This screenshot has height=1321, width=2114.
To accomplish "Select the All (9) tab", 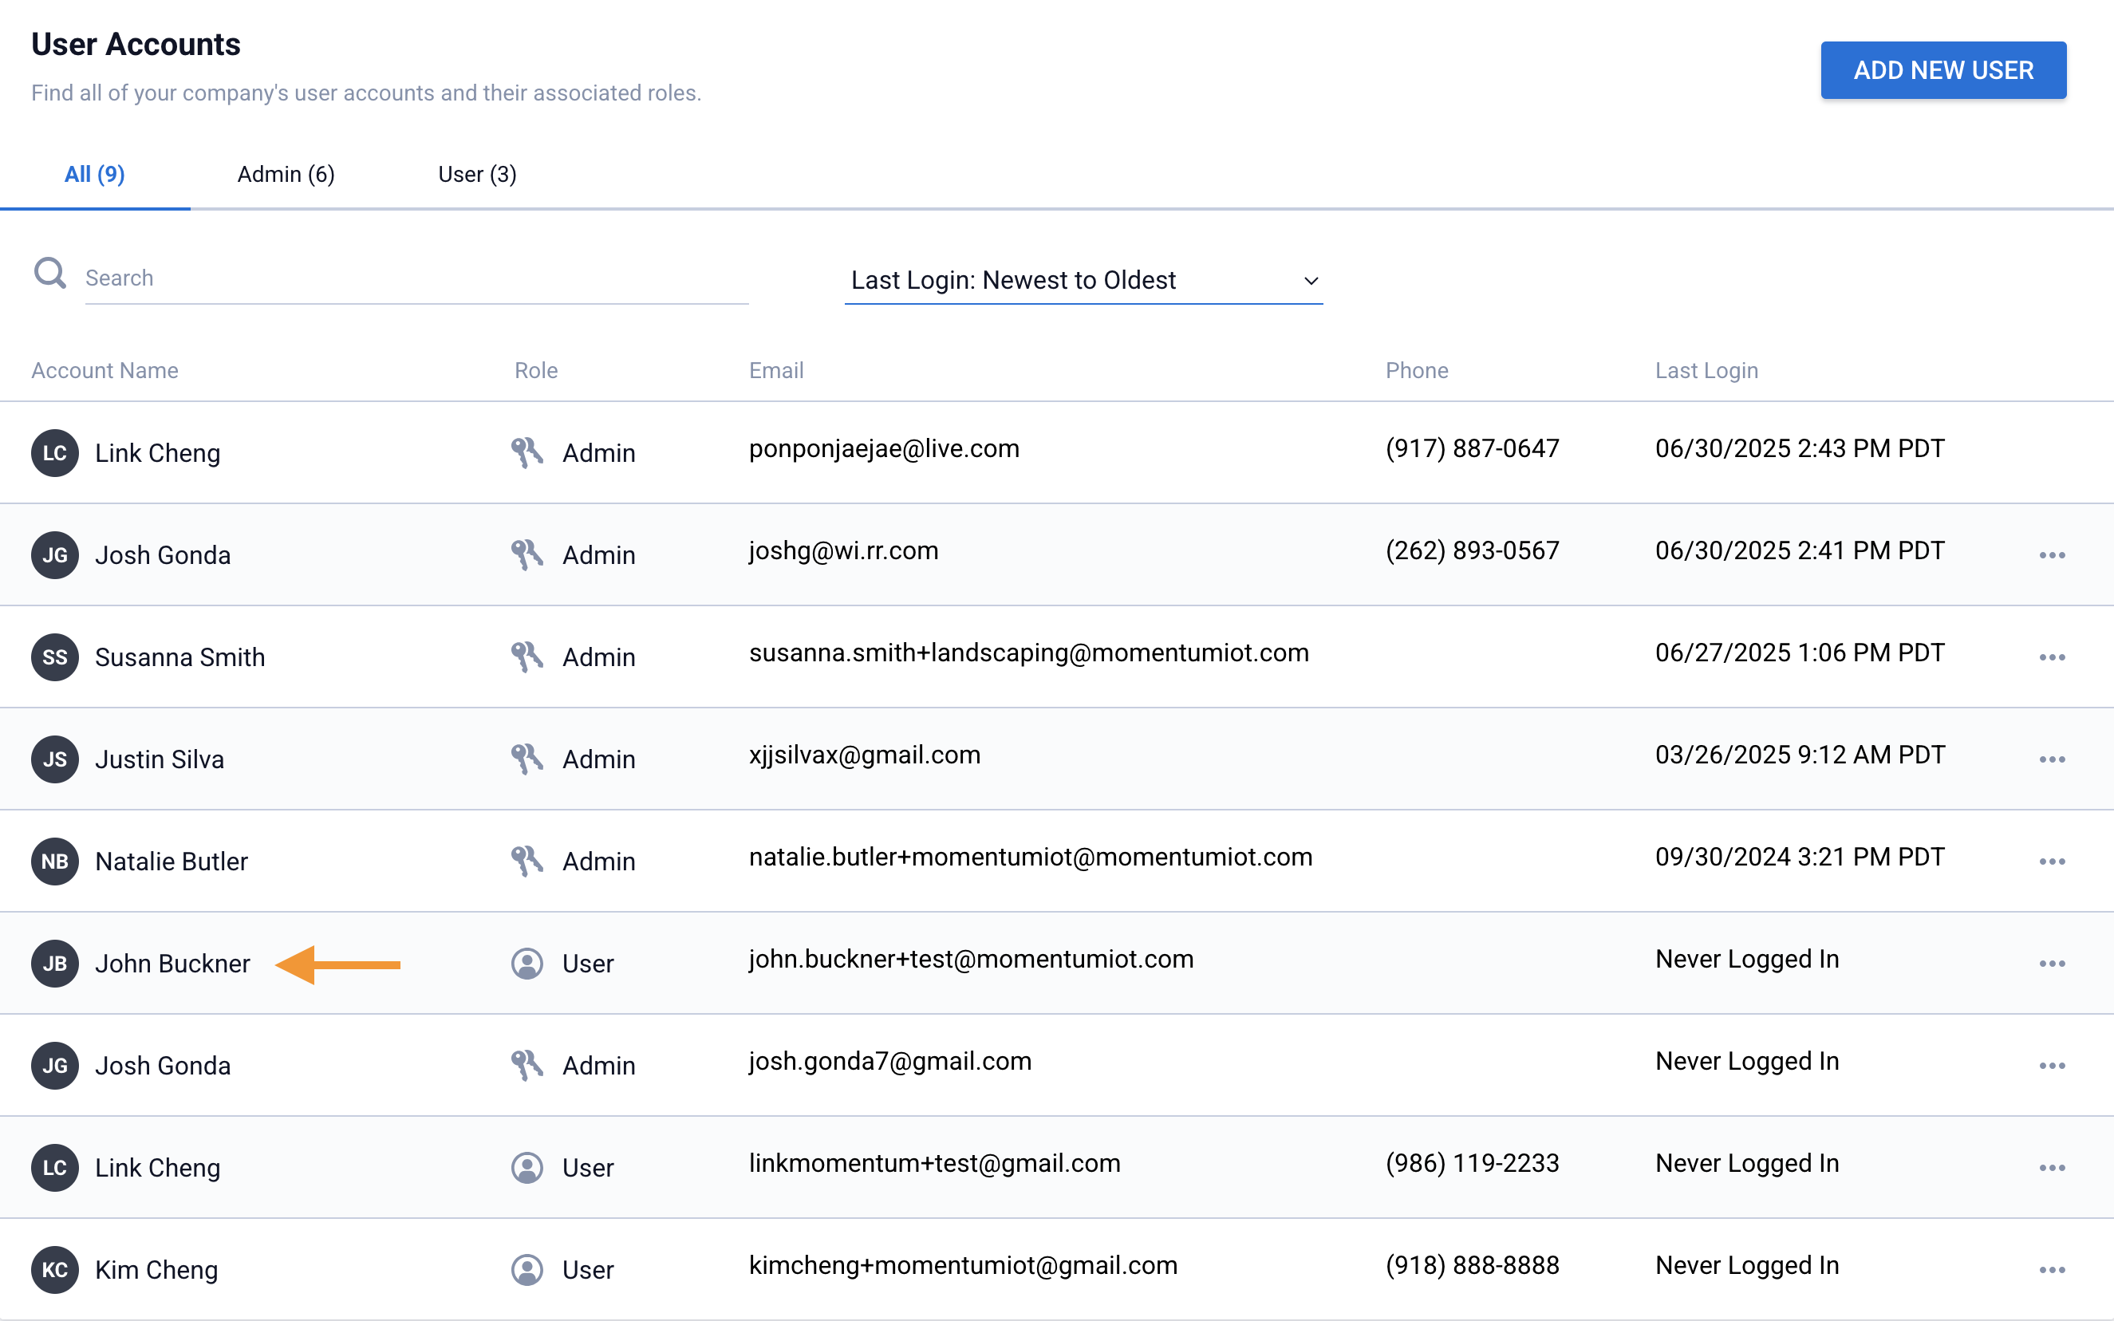I will 94,175.
